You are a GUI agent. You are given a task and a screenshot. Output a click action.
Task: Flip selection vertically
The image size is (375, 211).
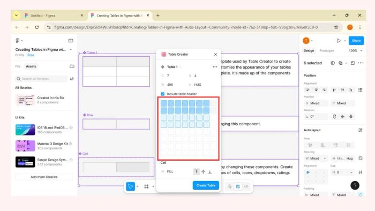[x=351, y=117]
